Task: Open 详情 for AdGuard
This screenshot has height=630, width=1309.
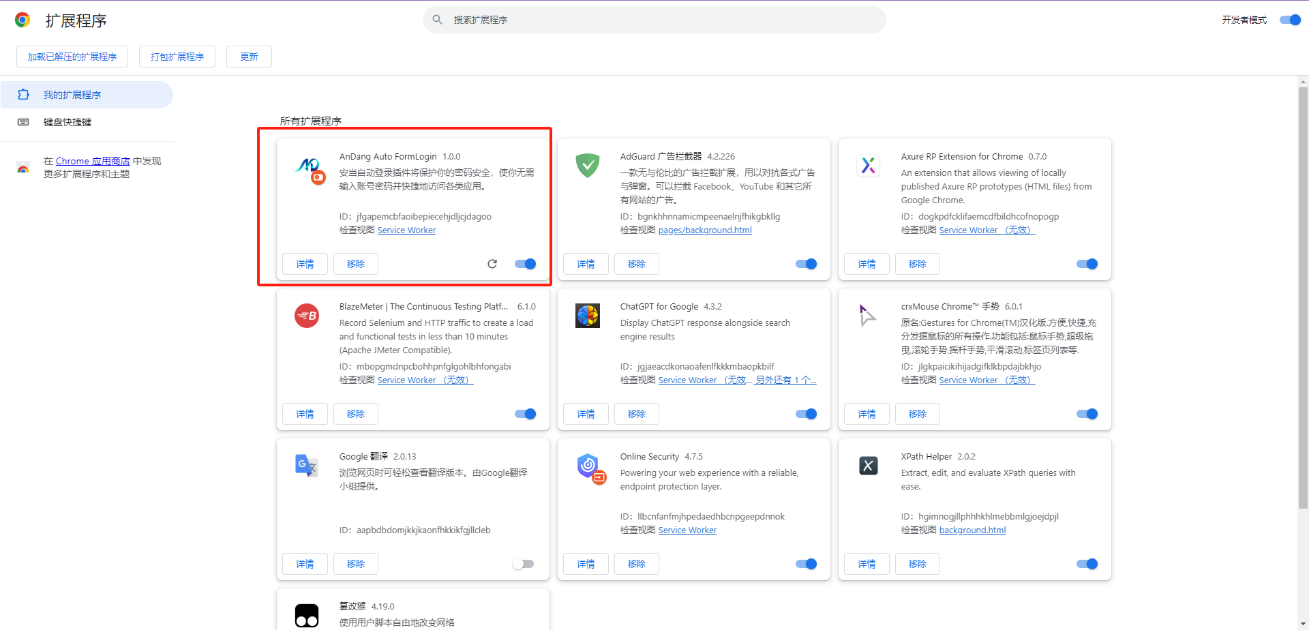Action: tap(586, 264)
